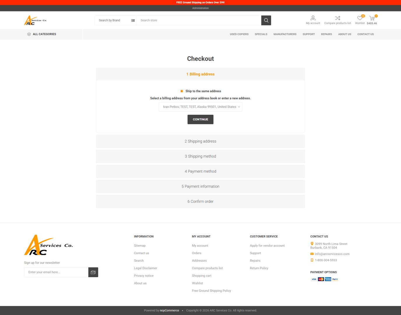Open the Wishlist heart icon

coord(360,18)
